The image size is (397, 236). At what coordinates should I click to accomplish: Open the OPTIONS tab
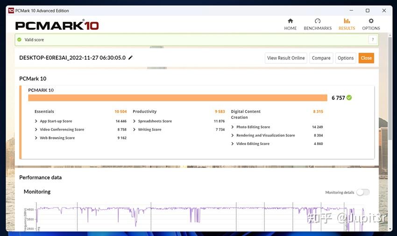pos(371,24)
